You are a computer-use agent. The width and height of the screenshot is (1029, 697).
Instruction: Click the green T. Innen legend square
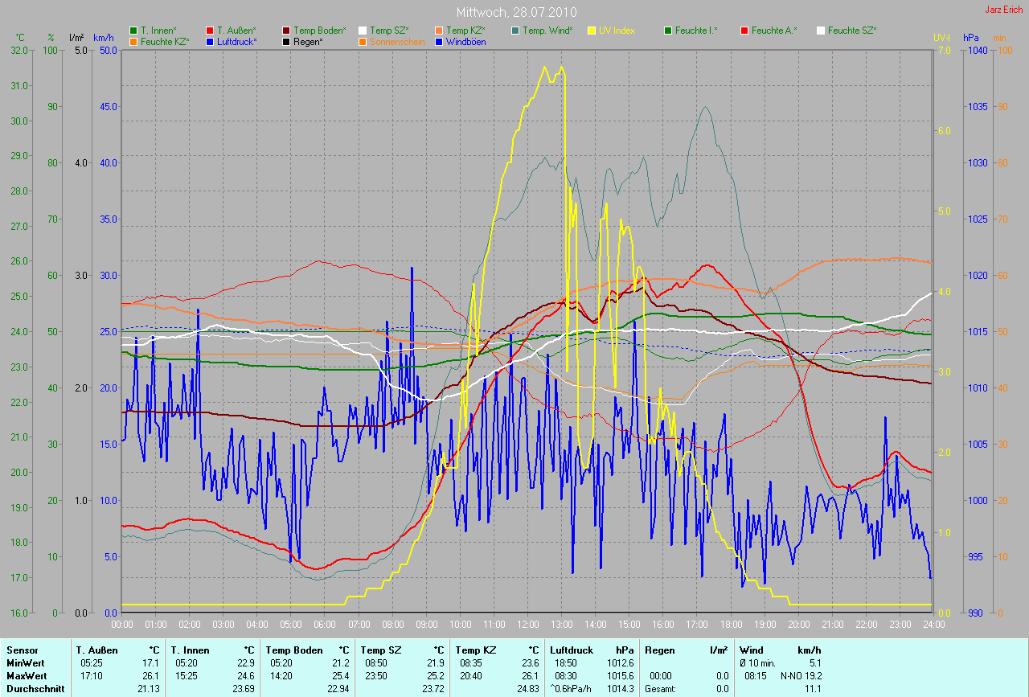click(133, 31)
